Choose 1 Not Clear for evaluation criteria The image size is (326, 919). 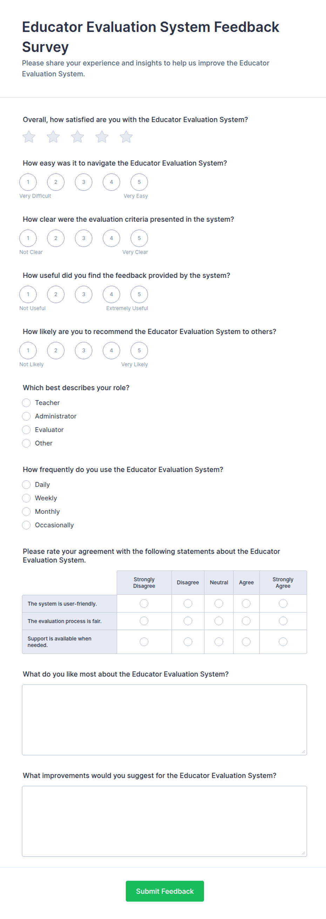point(28,238)
